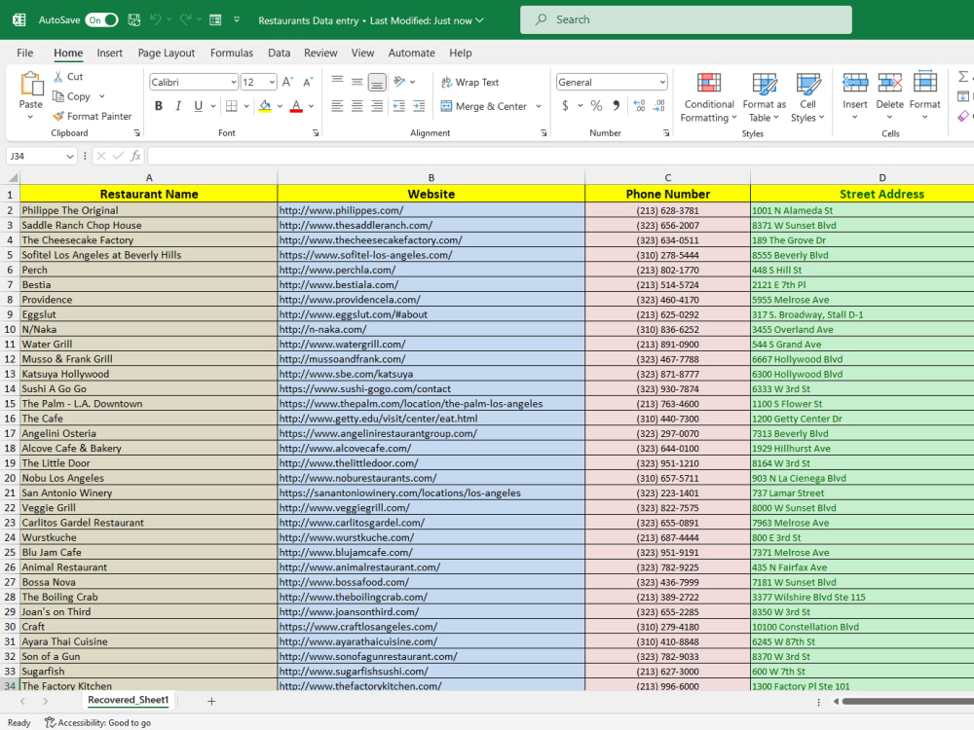Select column B header
Viewport: 974px width, 730px height.
[x=431, y=177]
